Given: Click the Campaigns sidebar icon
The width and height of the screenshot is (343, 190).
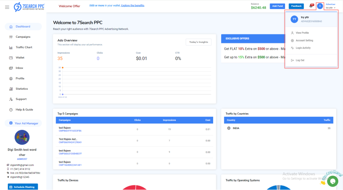Looking at the screenshot, I should click(x=11, y=37).
